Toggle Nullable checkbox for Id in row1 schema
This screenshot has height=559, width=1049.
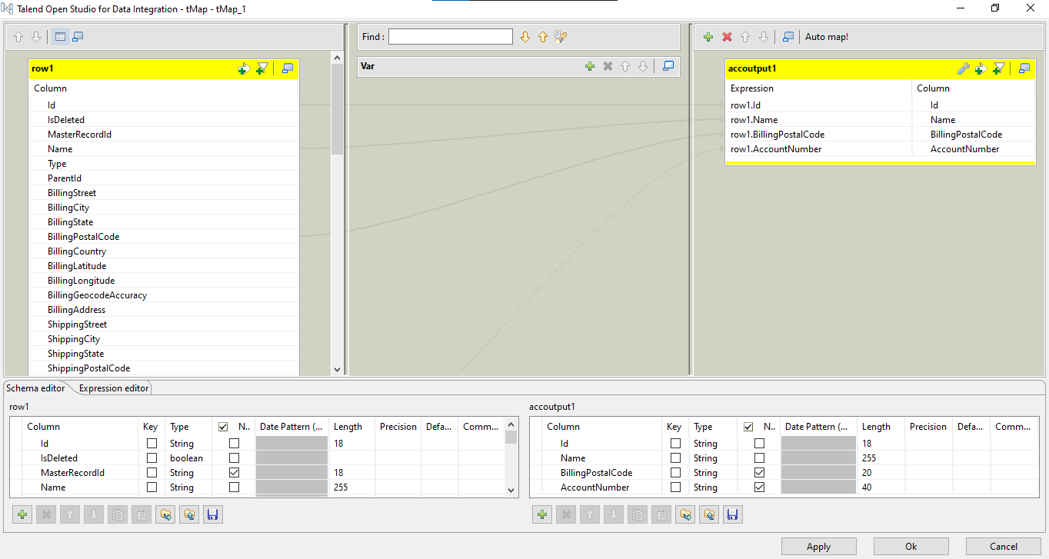click(x=234, y=444)
